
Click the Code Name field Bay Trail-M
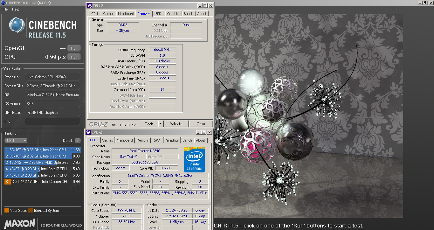coord(129,157)
